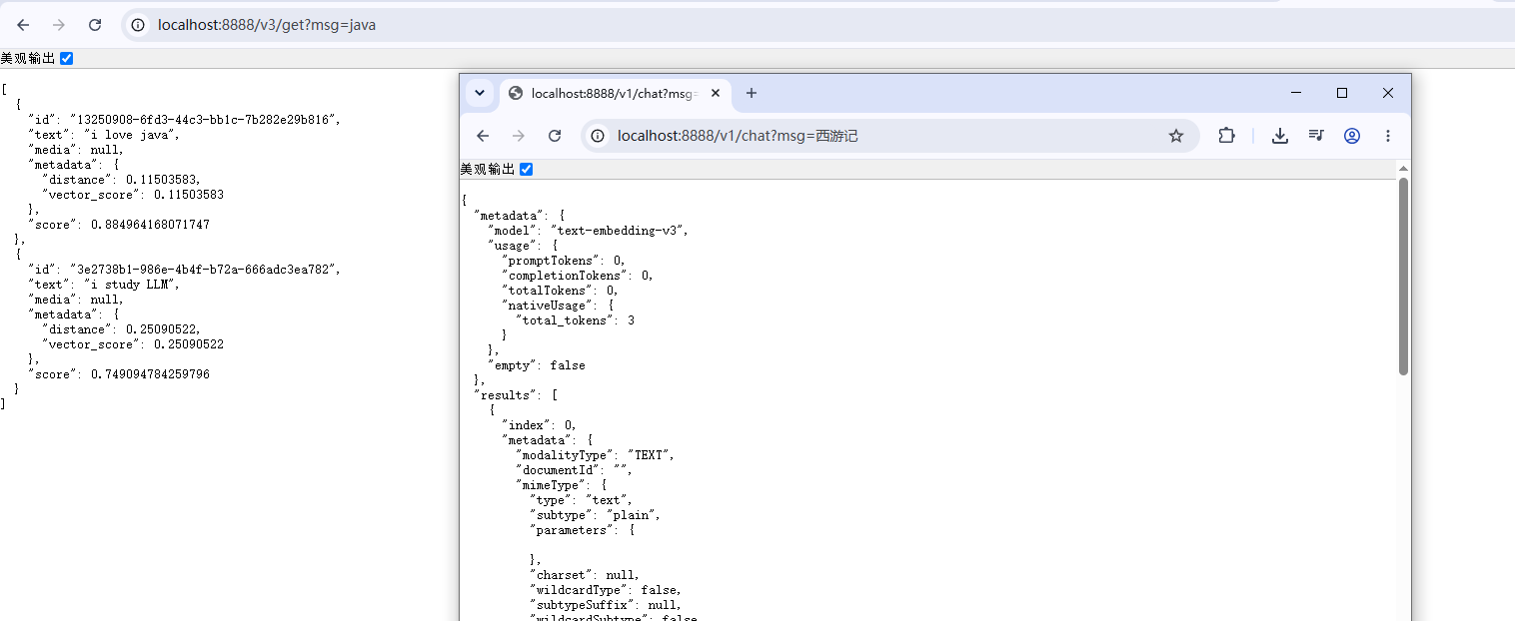Click the "subtypeSuffix": null line

coord(606,605)
